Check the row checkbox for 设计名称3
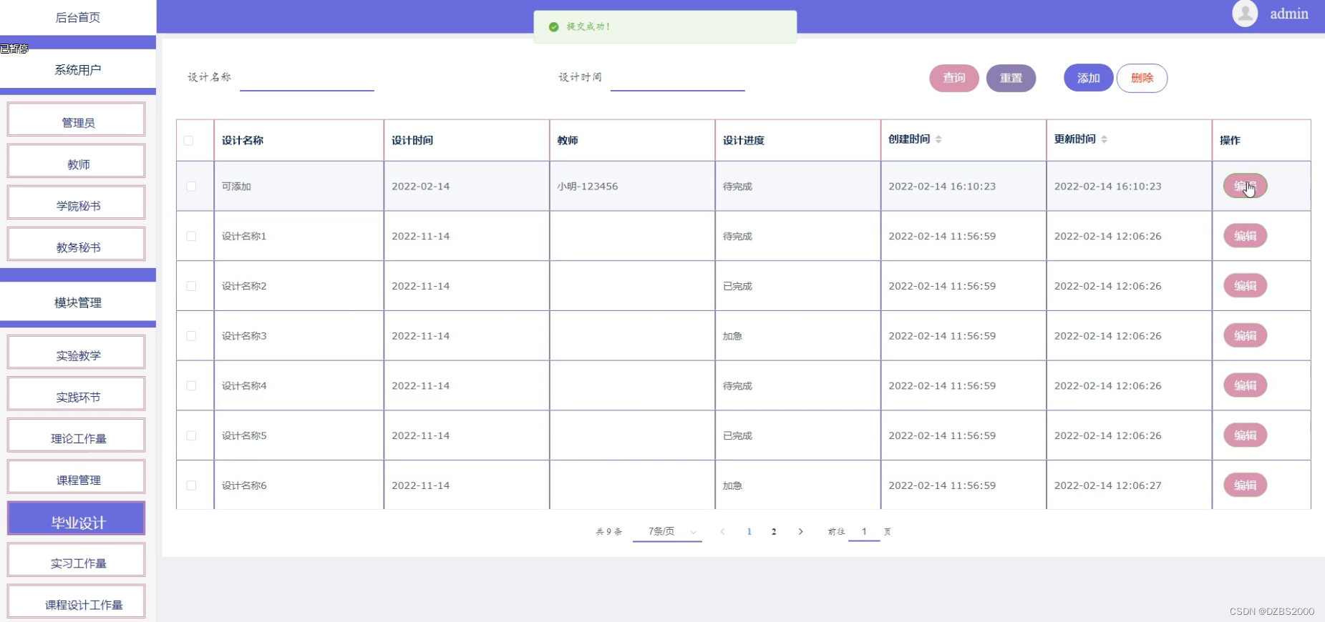 pyautogui.click(x=191, y=335)
